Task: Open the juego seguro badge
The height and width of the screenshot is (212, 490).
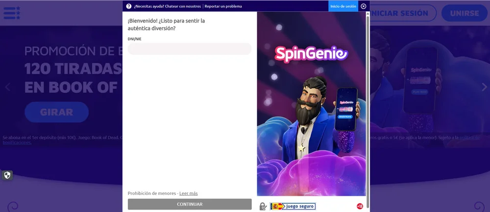Action: click(x=293, y=206)
